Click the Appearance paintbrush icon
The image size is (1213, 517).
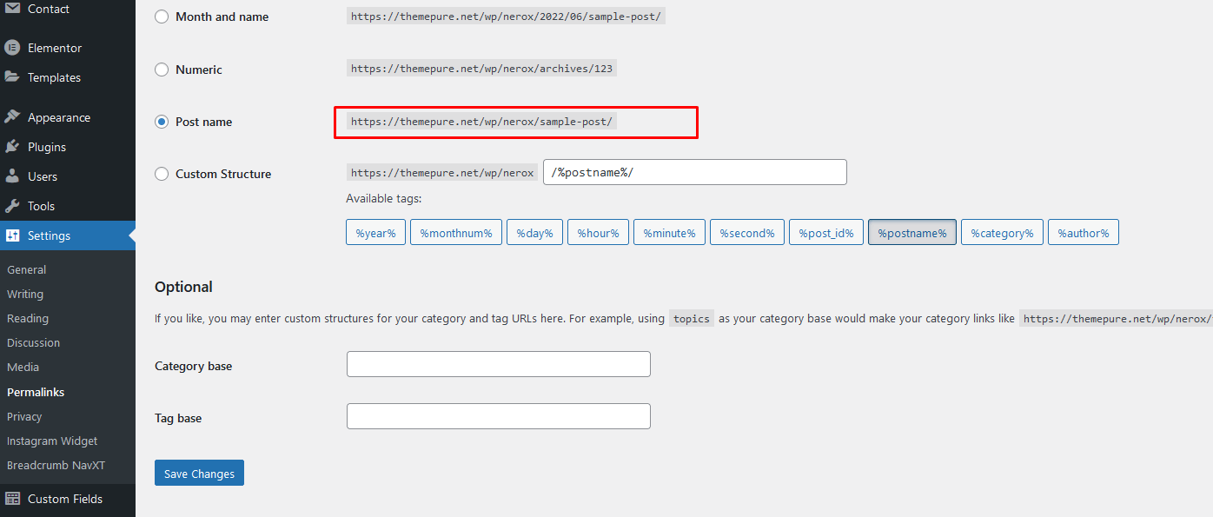tap(12, 117)
